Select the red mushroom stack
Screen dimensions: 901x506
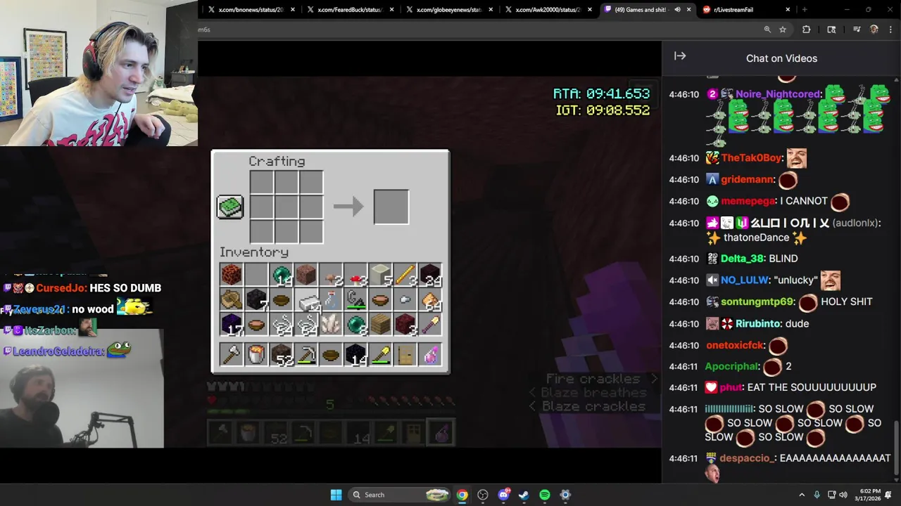[x=355, y=274]
